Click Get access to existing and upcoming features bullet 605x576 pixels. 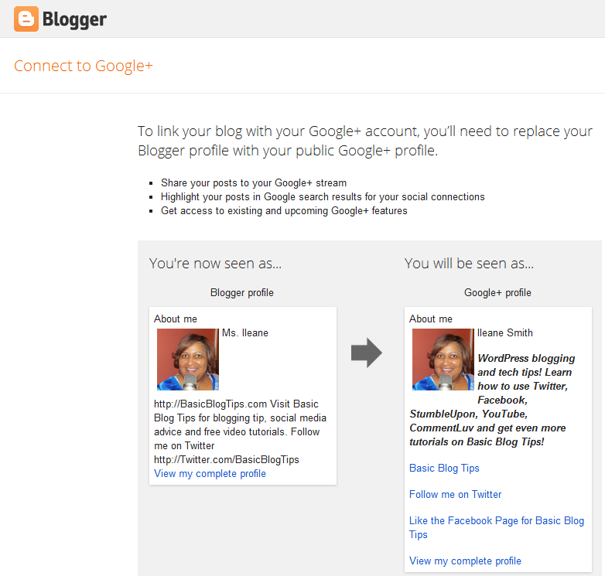[284, 210]
